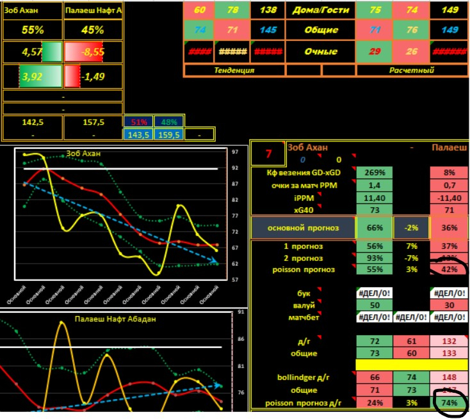470x419 pixels.
Task: Click the 66% main forecast cell
Action: (374, 227)
